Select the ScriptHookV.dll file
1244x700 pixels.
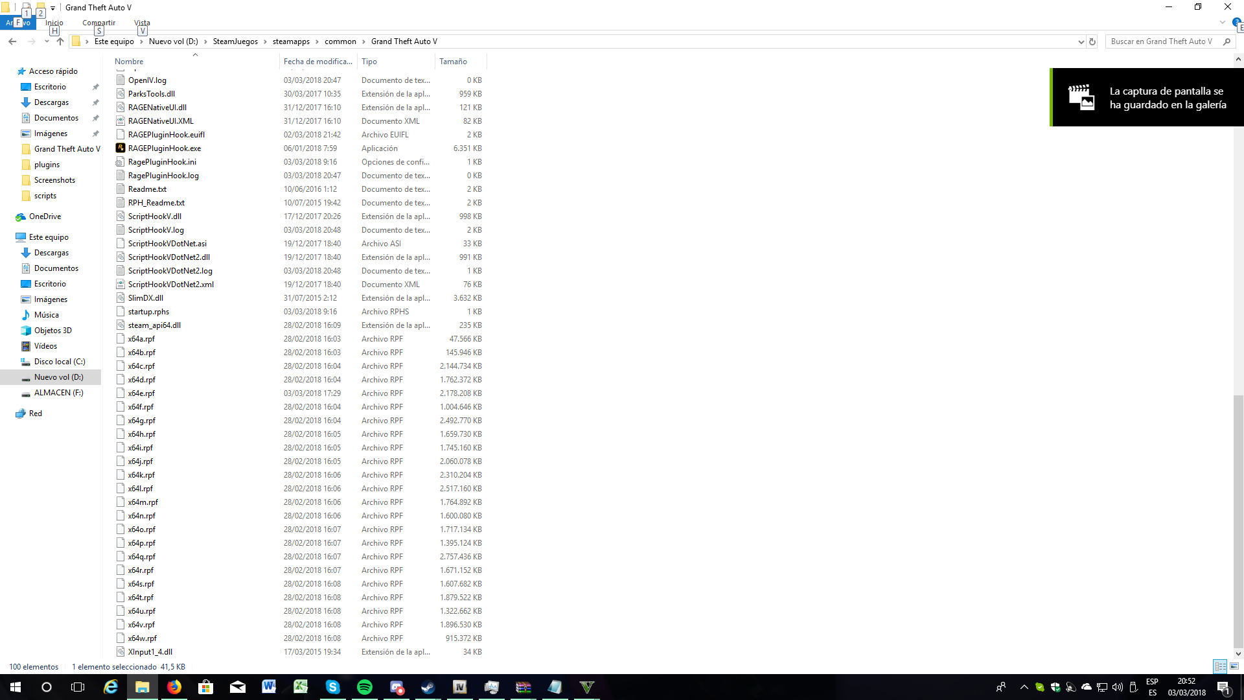[154, 216]
